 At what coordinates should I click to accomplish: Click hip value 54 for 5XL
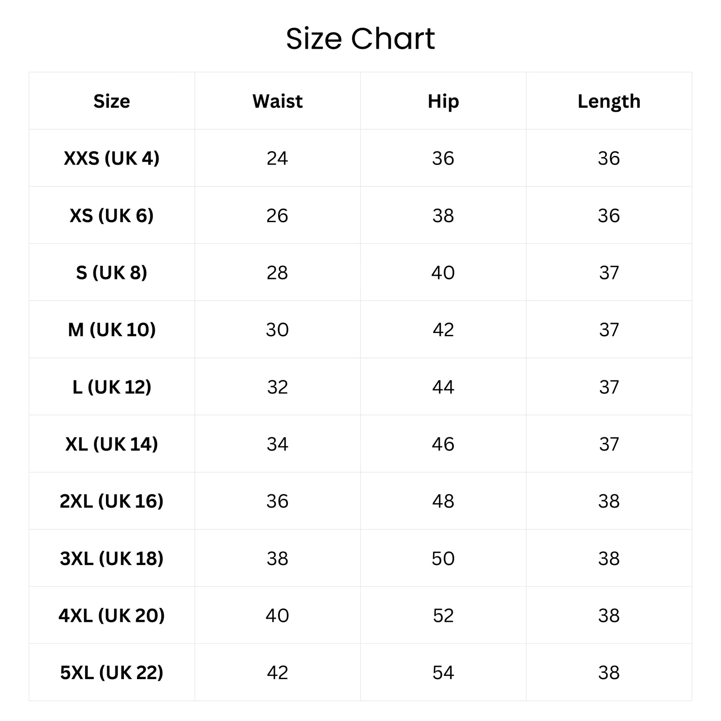[x=443, y=673]
